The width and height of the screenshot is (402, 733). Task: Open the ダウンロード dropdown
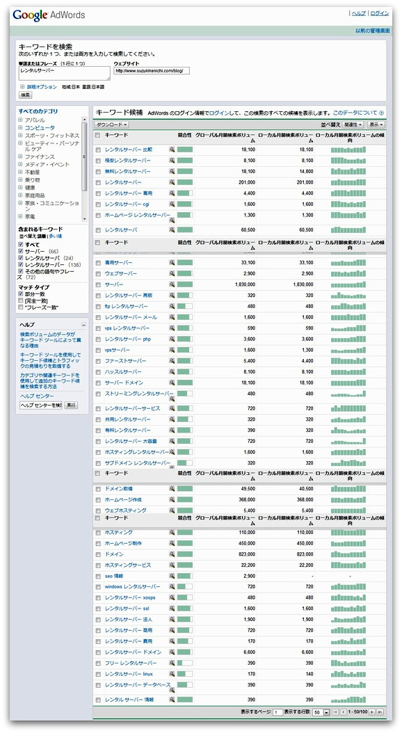pyautogui.click(x=112, y=124)
